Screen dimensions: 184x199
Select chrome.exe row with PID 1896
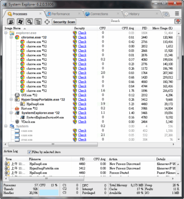90,91
